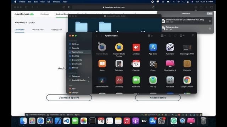Open the Help menu in menu bar
The height and width of the screenshot is (127, 227).
(x=65, y=2)
